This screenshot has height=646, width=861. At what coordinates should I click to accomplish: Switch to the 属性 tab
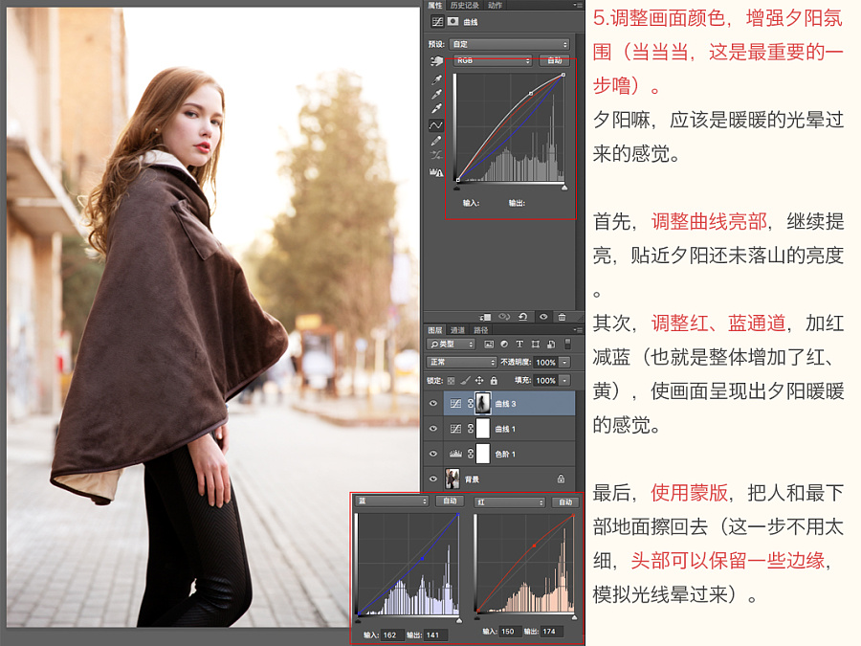tap(435, 5)
